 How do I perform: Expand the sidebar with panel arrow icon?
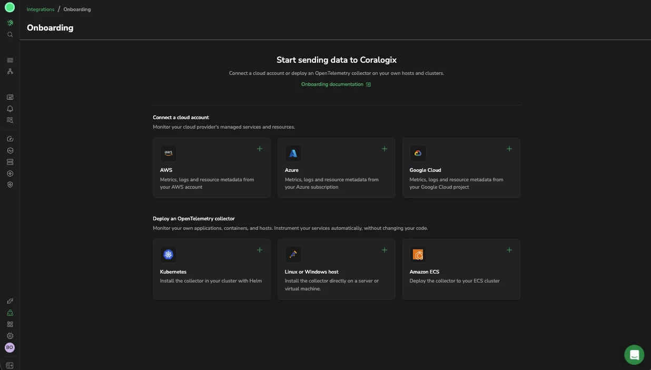point(10,365)
